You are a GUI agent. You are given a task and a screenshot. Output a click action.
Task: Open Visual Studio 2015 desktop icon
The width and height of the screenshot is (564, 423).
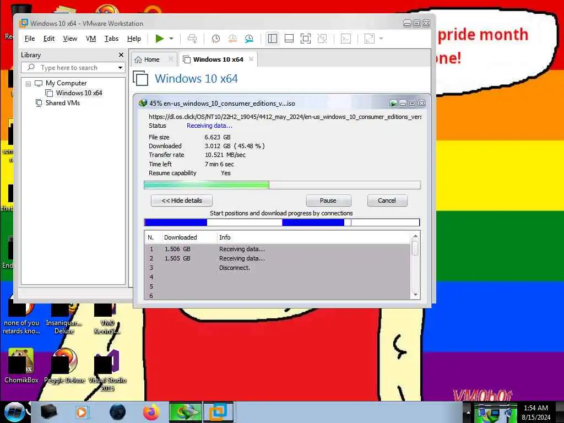click(107, 371)
